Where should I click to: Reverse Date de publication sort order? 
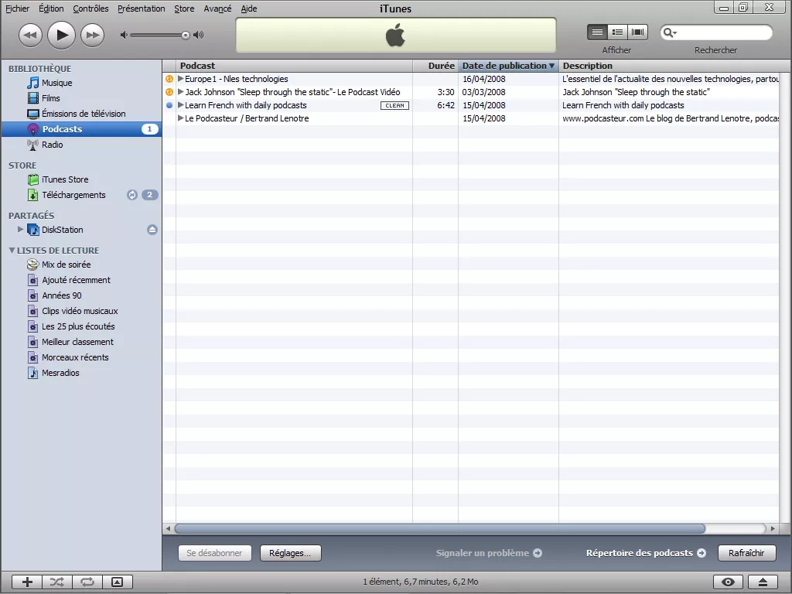tap(508, 66)
